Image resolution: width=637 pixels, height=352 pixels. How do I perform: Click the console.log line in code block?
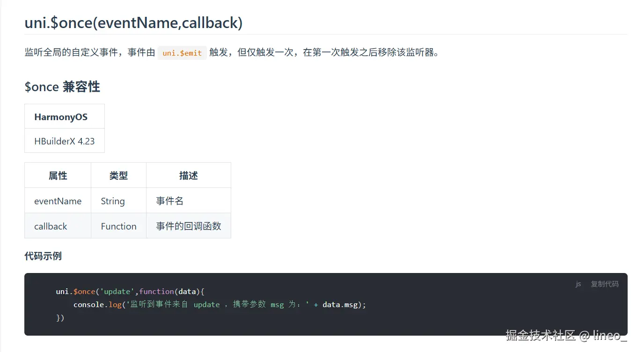[220, 305]
